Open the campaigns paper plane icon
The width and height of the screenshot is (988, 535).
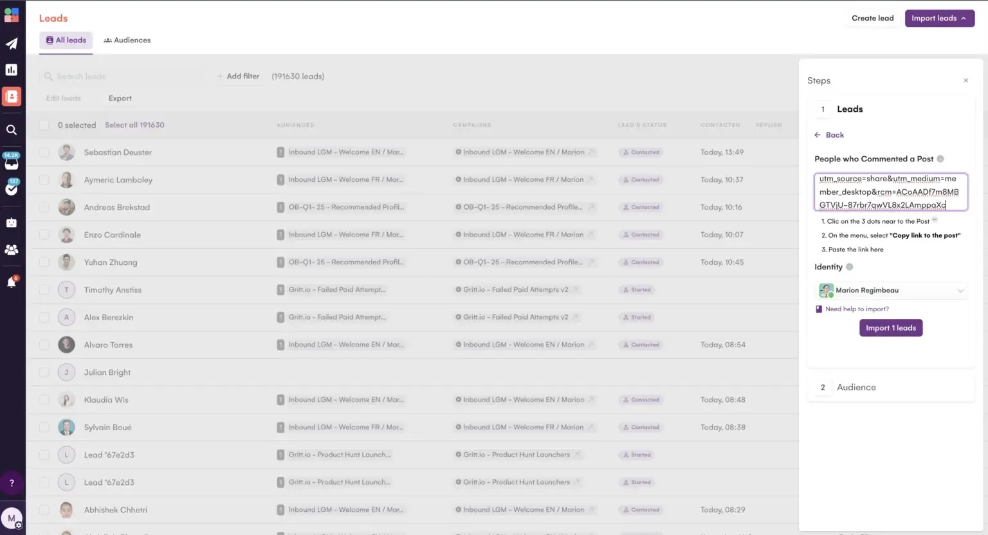point(12,44)
